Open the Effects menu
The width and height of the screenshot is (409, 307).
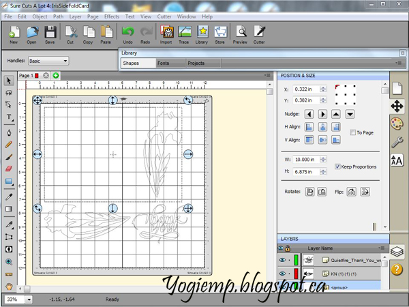tap(111, 15)
